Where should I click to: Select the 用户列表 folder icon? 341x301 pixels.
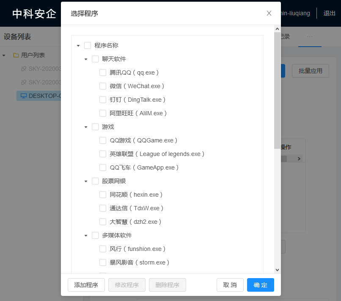(x=16, y=55)
